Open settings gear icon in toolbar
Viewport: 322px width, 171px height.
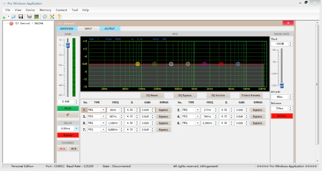[x=45, y=17]
